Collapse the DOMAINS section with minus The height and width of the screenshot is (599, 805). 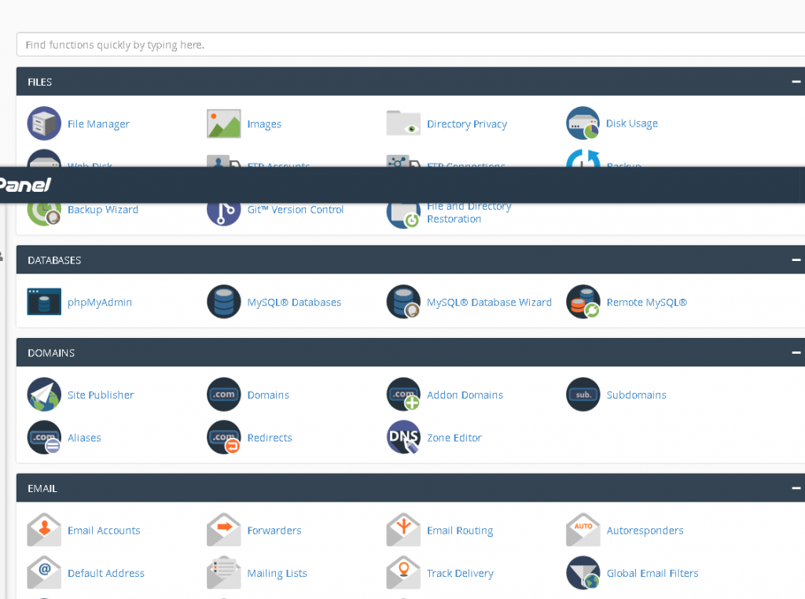pyautogui.click(x=796, y=353)
